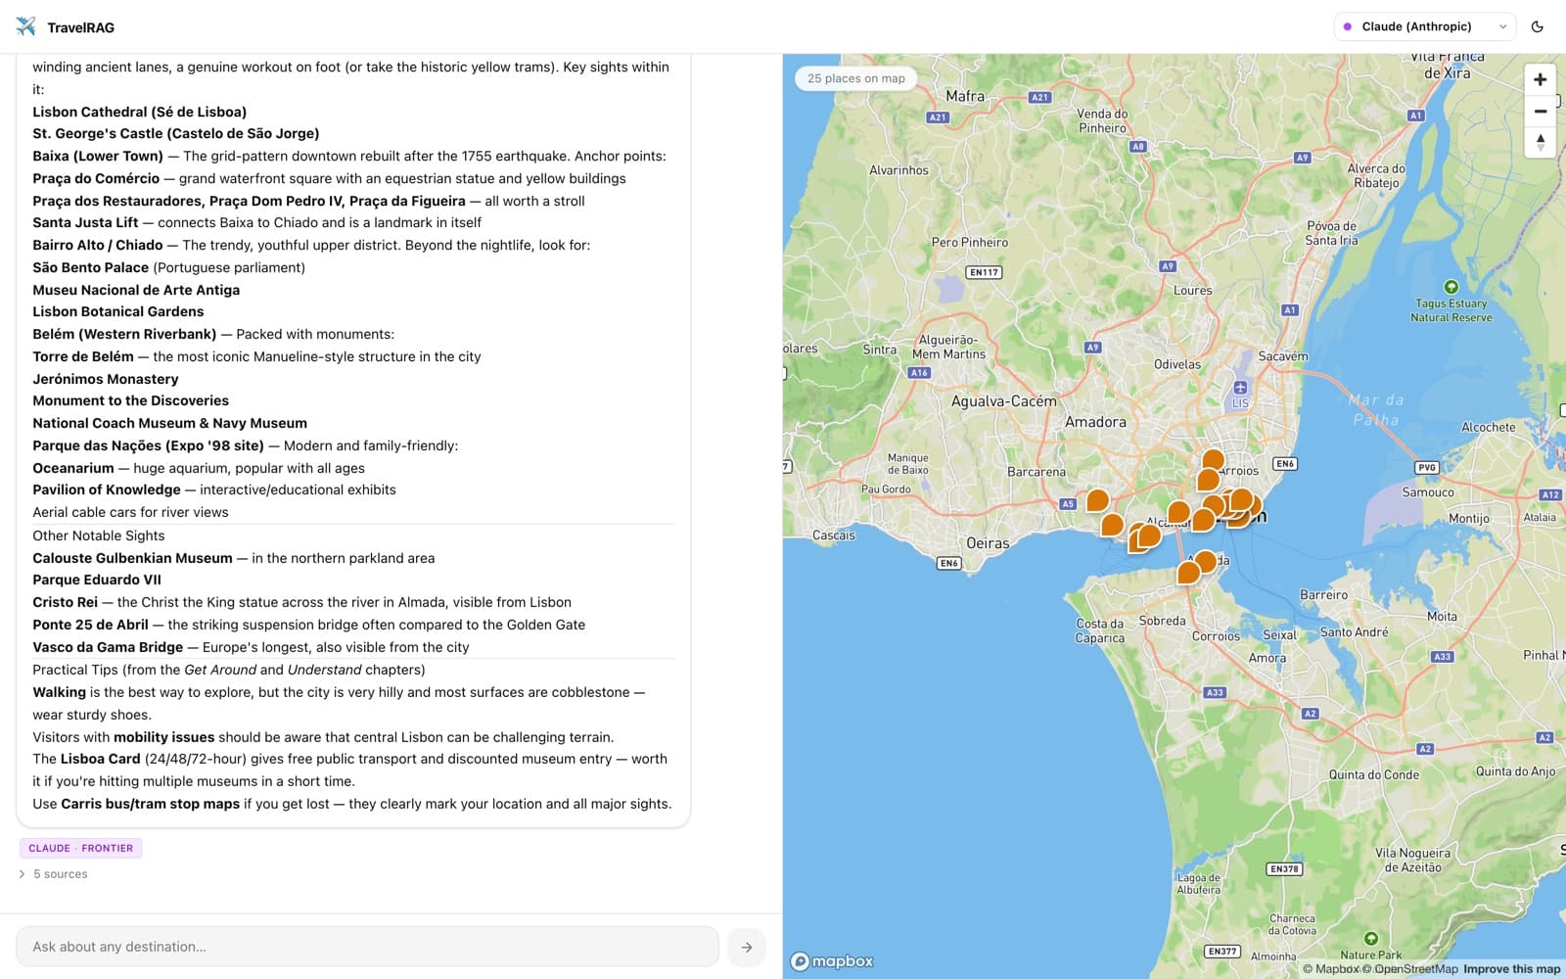Select the TravelRAG app title
Screen dimensions: 1566x979
80,27
